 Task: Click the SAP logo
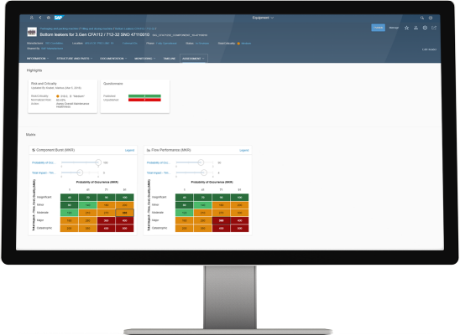pos(59,18)
